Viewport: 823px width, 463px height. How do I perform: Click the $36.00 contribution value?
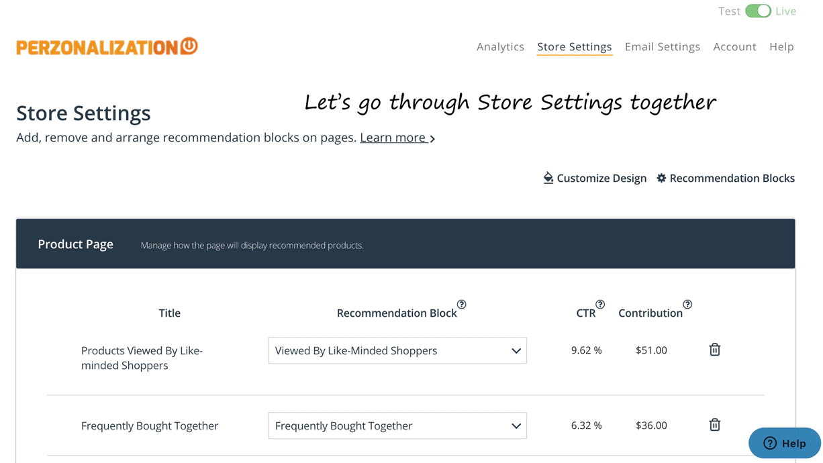coord(651,425)
